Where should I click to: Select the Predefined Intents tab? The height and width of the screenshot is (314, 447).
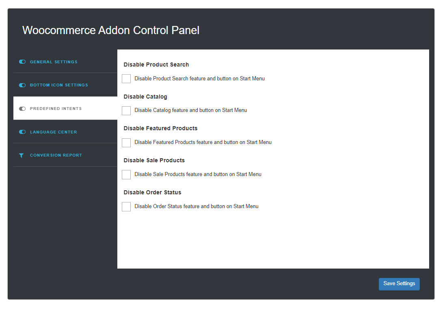pyautogui.click(x=65, y=108)
